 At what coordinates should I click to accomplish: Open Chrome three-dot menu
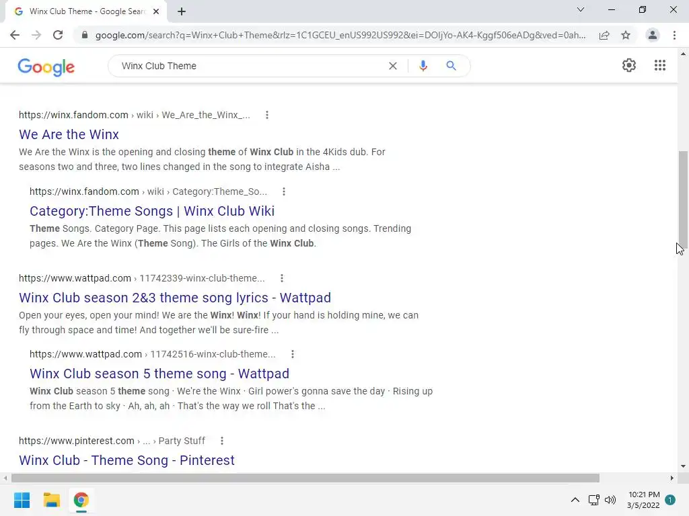pyautogui.click(x=674, y=35)
